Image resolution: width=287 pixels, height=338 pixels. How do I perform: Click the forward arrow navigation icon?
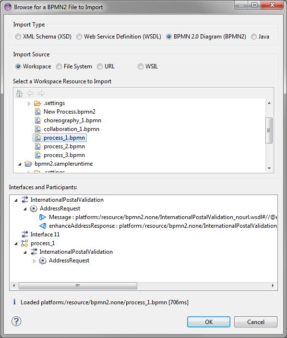41,93
